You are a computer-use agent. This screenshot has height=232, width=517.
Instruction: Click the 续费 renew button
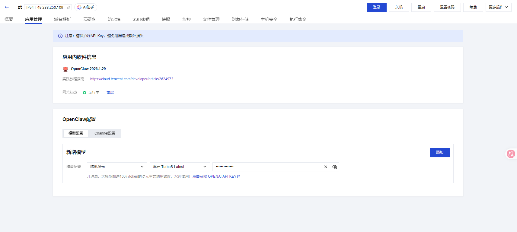(x=473, y=7)
